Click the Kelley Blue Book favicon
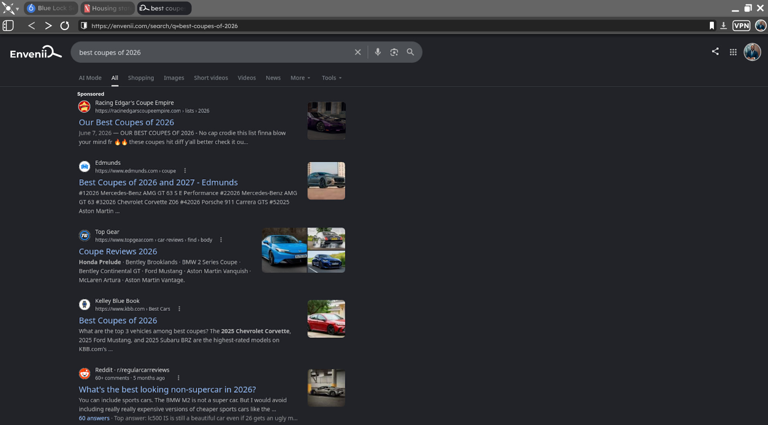Image resolution: width=768 pixels, height=425 pixels. coord(84,304)
